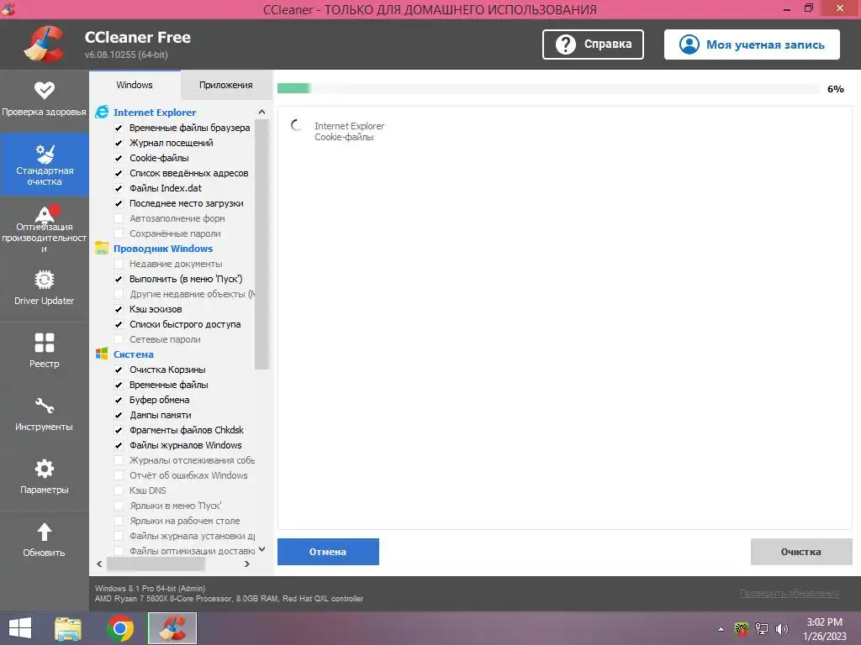
Task: Click the Internet Explorer Cookie-файлы progress entry
Action: tap(349, 132)
